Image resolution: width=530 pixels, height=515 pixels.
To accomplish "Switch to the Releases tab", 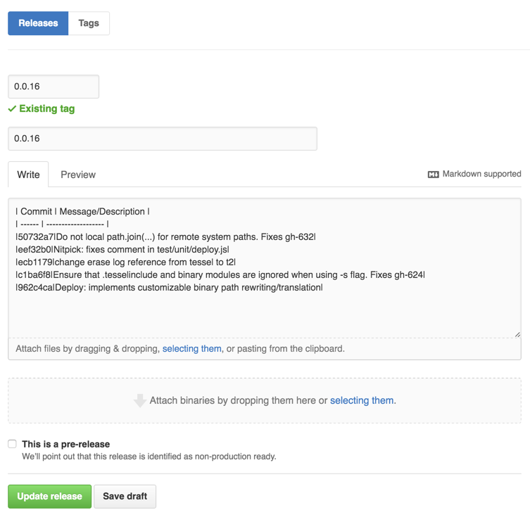I will [x=38, y=23].
